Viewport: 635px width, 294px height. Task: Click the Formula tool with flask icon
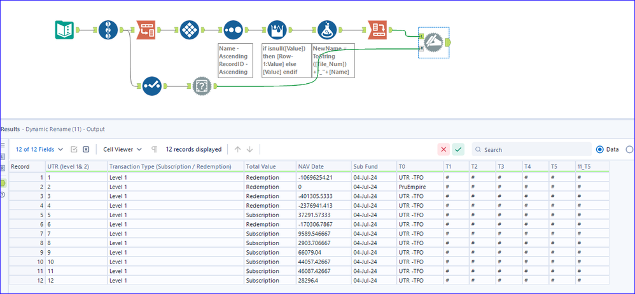pyautogui.click(x=327, y=30)
